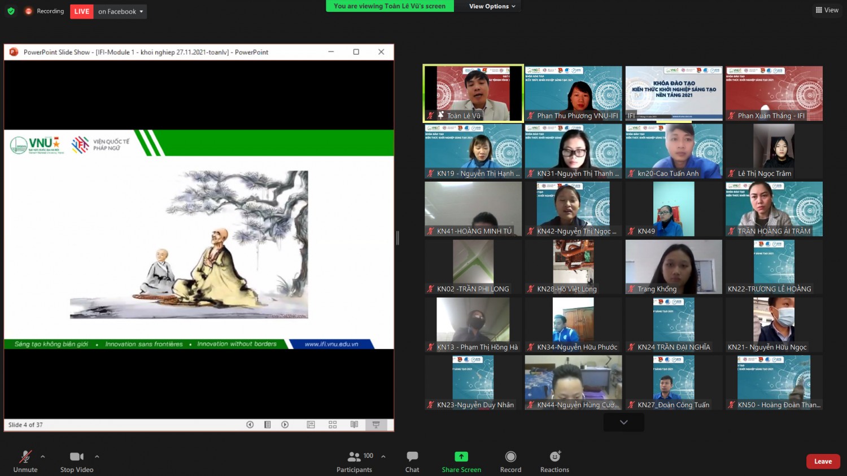Select KN22-TRƯƠNG LÊ HOÀNG video tile

coord(774,267)
